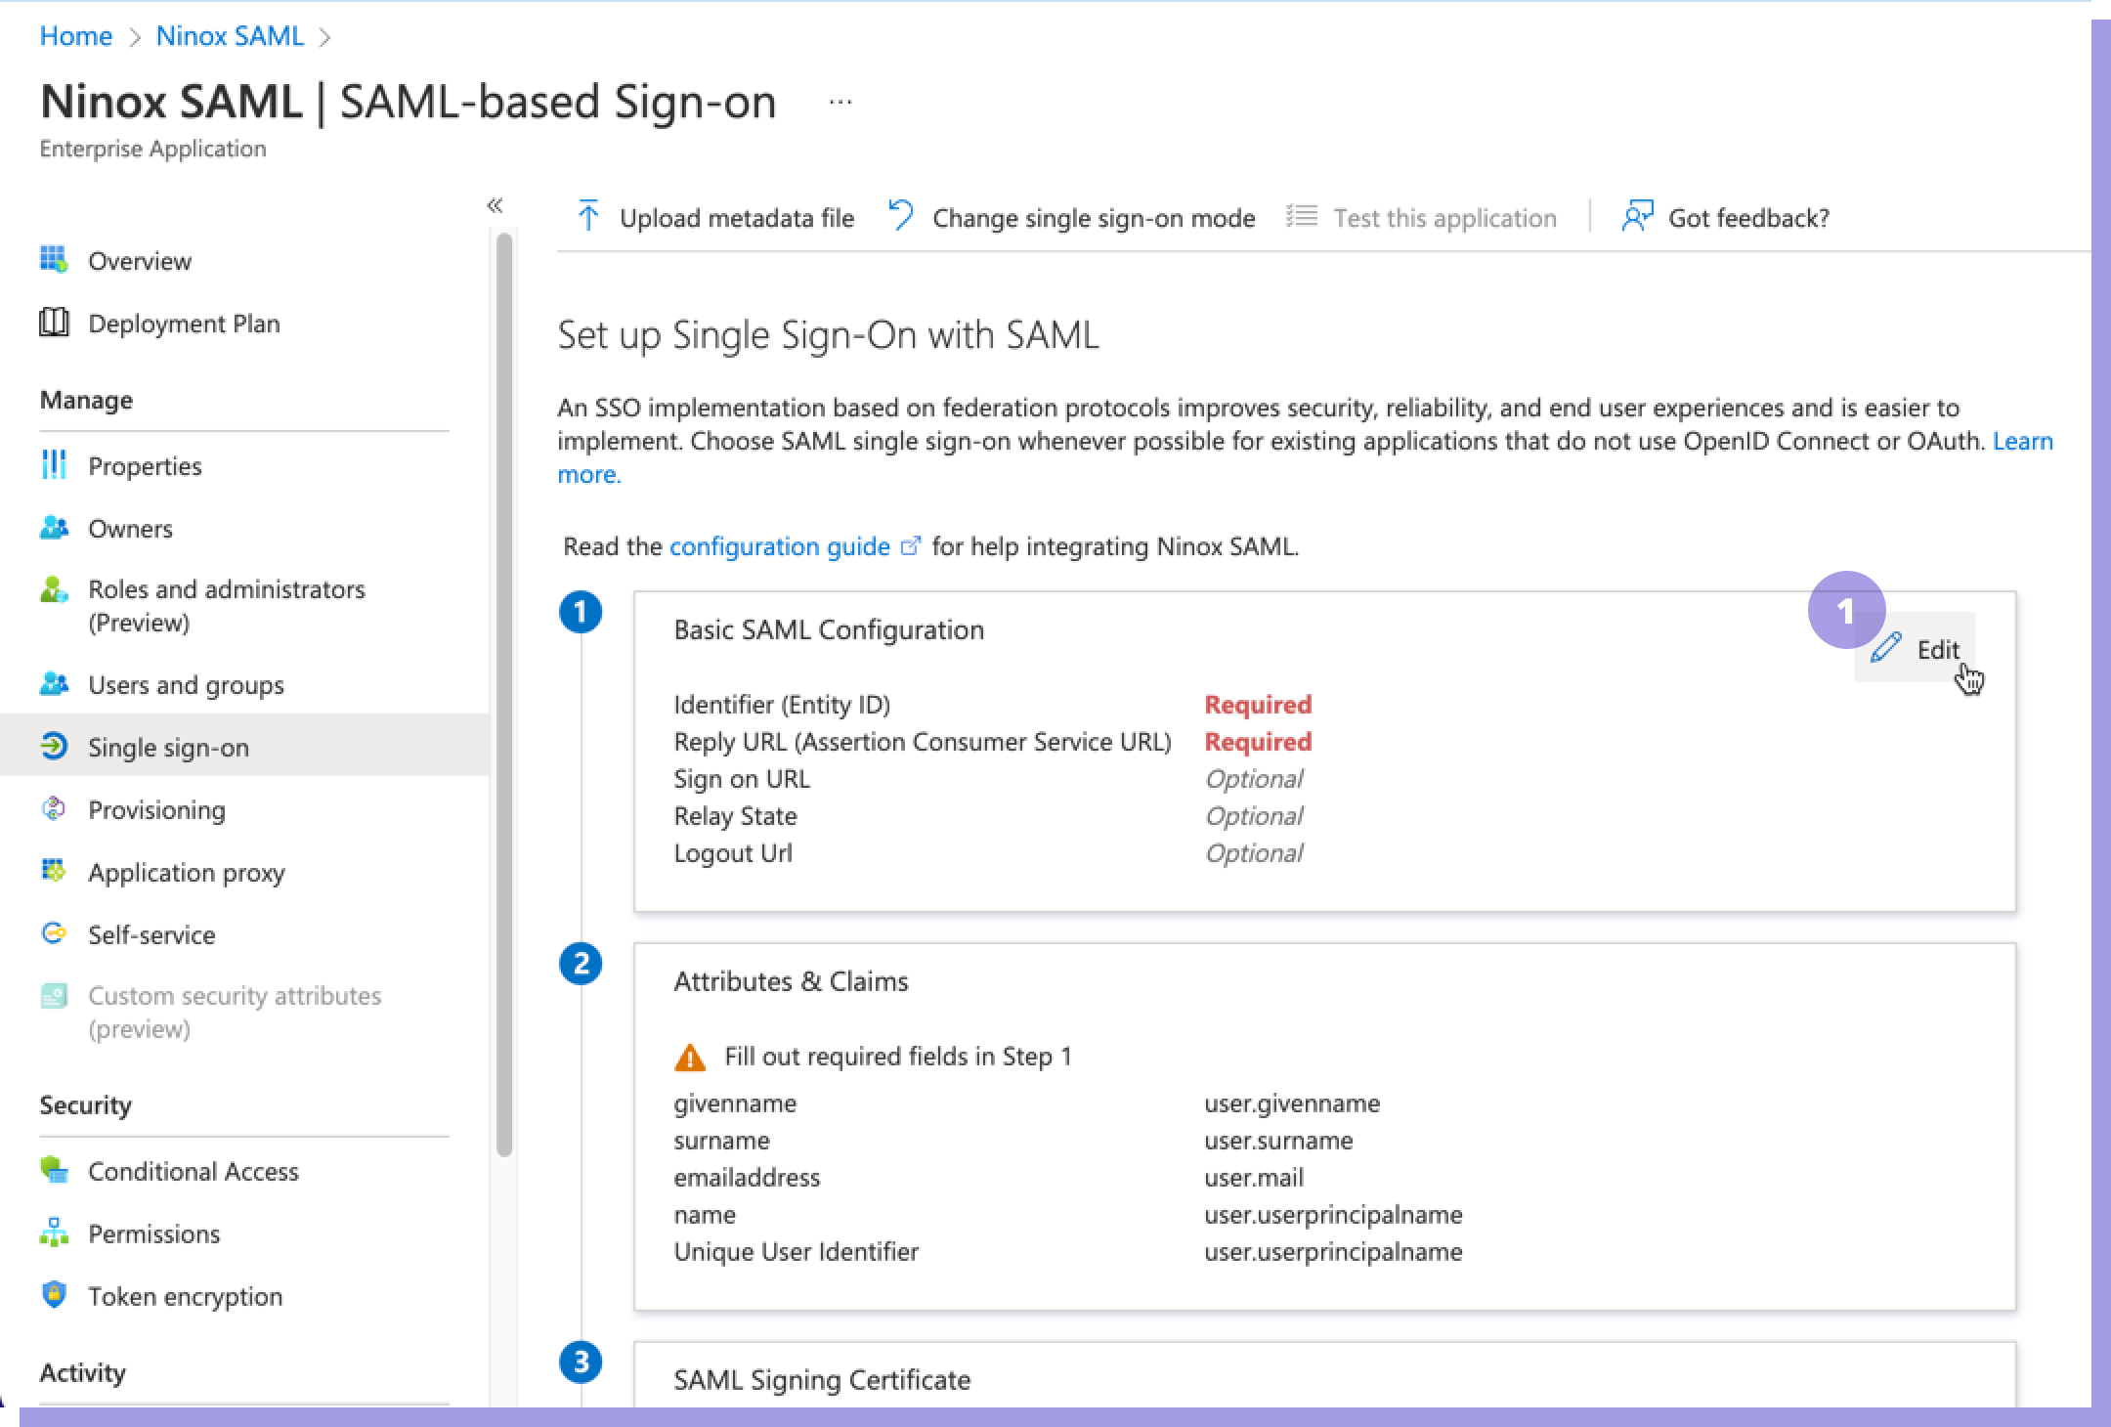Edit the Basic SAML Configuration
2111x1427 pixels.
(1916, 648)
